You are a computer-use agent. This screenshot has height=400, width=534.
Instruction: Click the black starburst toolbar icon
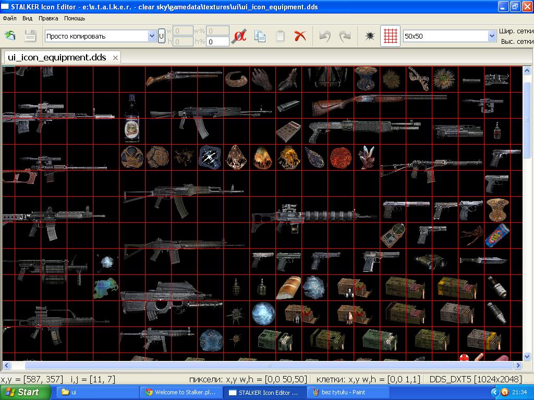tap(370, 36)
